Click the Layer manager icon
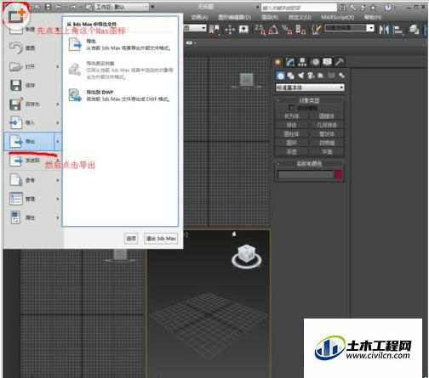This screenshot has width=429, height=378. point(414,30)
